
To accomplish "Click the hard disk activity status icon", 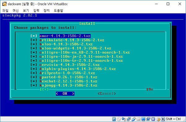I will pos(114,119).
